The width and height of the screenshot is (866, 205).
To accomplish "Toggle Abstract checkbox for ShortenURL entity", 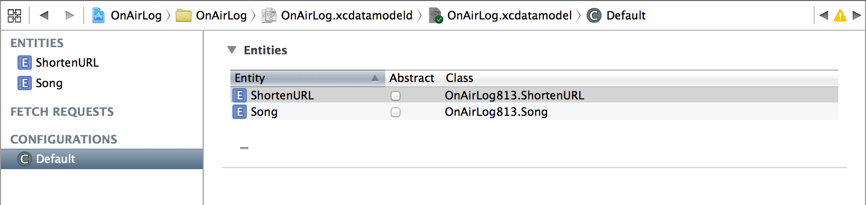I will click(x=396, y=96).
